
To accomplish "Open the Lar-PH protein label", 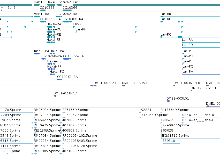I will [188, 56].
